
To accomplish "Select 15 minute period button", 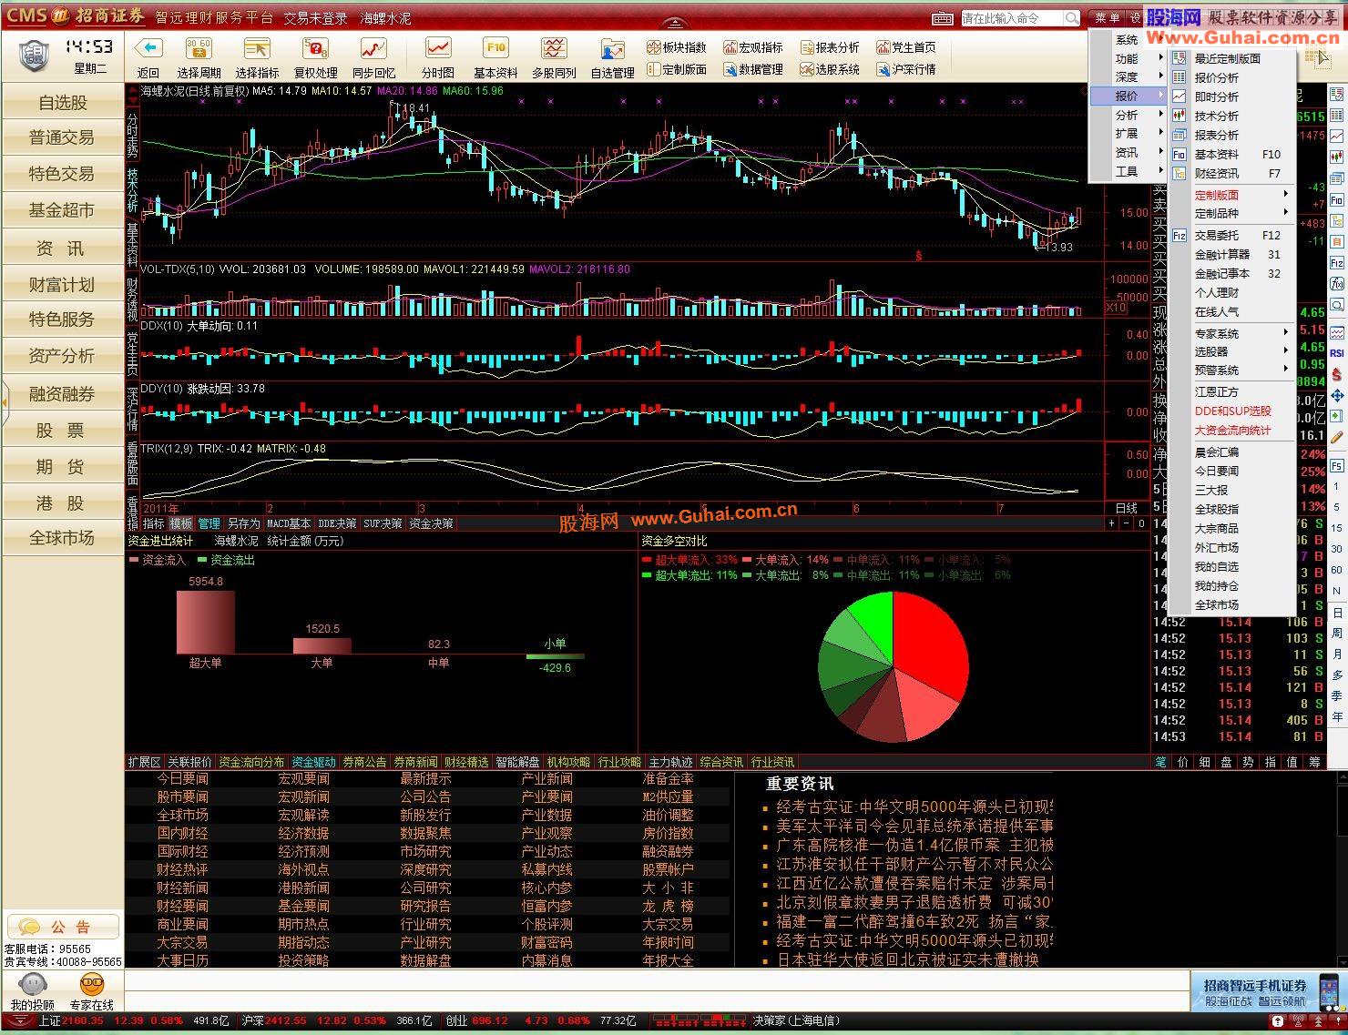I will [x=1337, y=528].
